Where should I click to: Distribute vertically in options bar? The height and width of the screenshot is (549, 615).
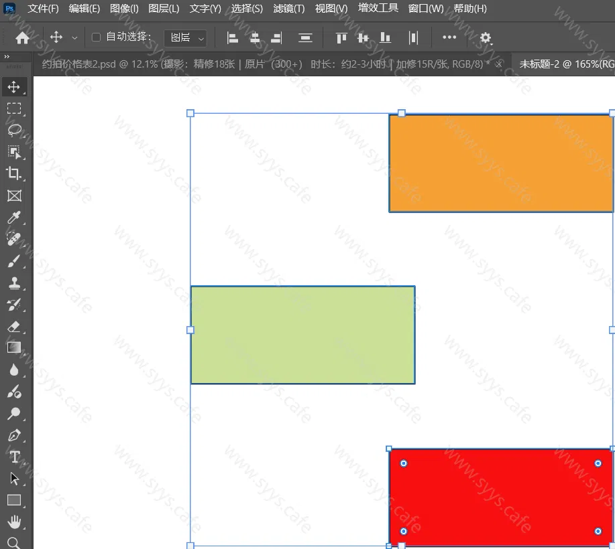tap(305, 38)
